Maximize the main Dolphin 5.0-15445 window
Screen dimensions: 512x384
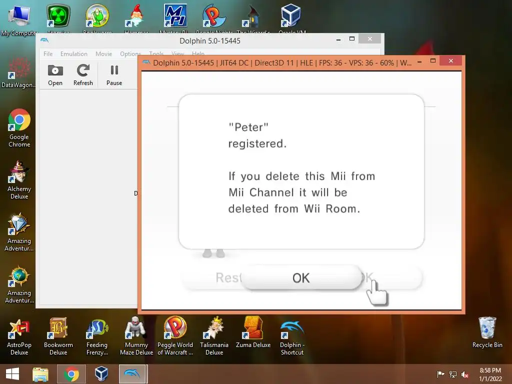[352, 39]
